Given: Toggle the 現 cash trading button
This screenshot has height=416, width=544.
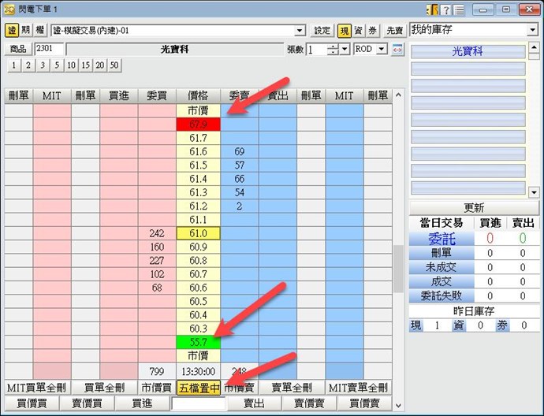Looking at the screenshot, I should tap(345, 31).
